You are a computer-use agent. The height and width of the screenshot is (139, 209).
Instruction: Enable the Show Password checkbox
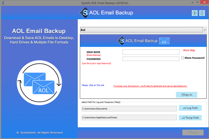point(183,58)
